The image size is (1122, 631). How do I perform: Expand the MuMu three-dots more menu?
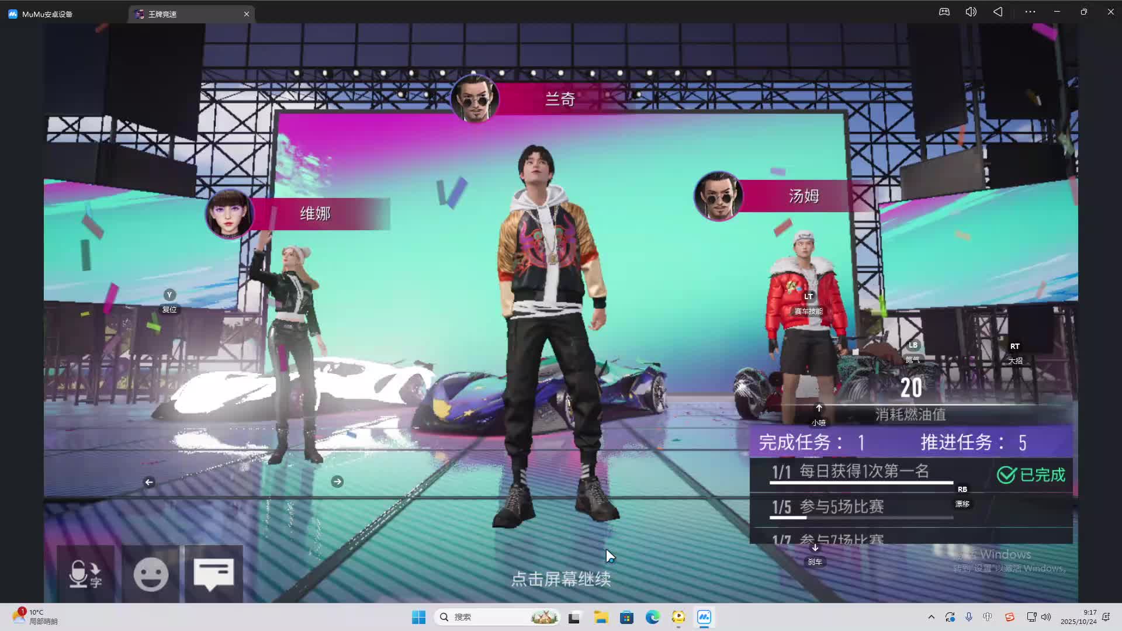[1030, 12]
